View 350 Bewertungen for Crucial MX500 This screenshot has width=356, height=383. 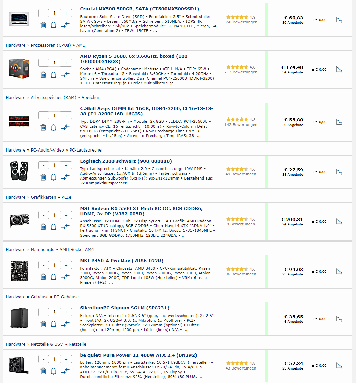click(241, 22)
